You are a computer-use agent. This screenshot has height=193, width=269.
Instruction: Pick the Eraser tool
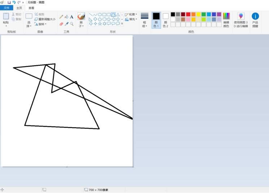61,24
